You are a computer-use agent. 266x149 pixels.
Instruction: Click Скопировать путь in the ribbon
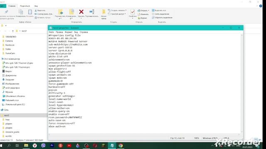coord(43,14)
